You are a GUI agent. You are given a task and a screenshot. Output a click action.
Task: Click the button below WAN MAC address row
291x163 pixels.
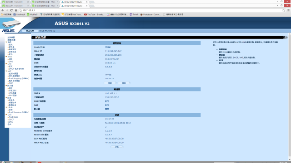pos(117,147)
